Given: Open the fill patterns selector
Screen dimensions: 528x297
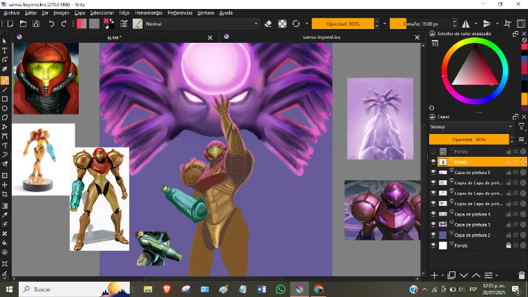Looking at the screenshot, I should (x=94, y=24).
